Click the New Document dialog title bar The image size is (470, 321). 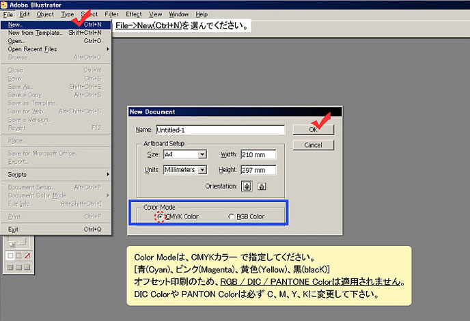235,112
